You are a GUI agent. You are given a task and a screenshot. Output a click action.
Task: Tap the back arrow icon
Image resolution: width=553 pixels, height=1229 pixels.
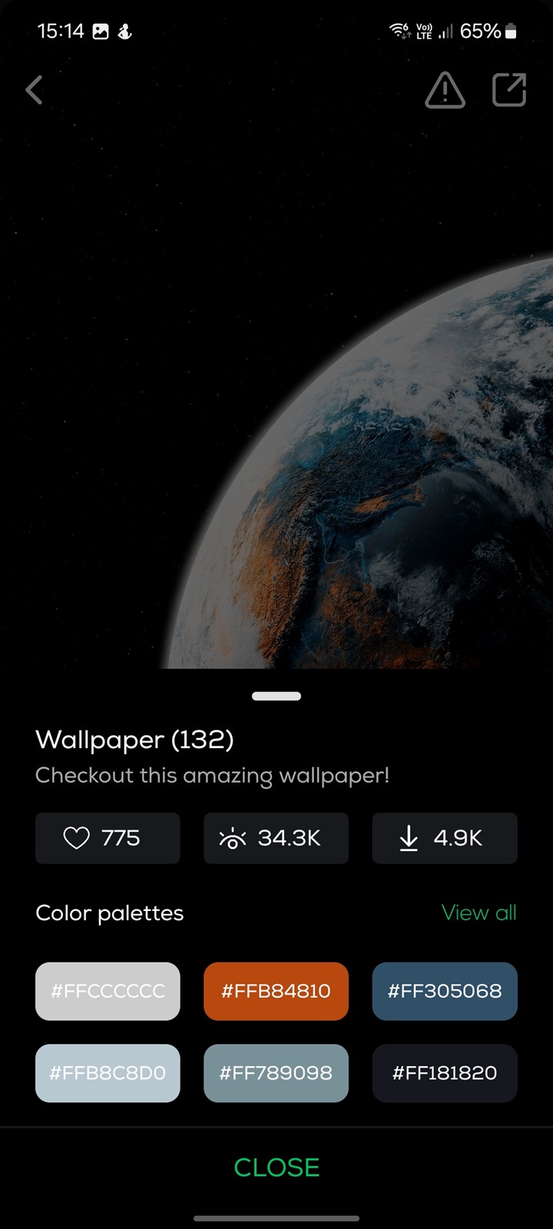34,90
